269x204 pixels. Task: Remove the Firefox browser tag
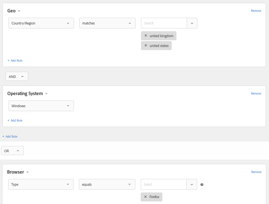point(145,197)
